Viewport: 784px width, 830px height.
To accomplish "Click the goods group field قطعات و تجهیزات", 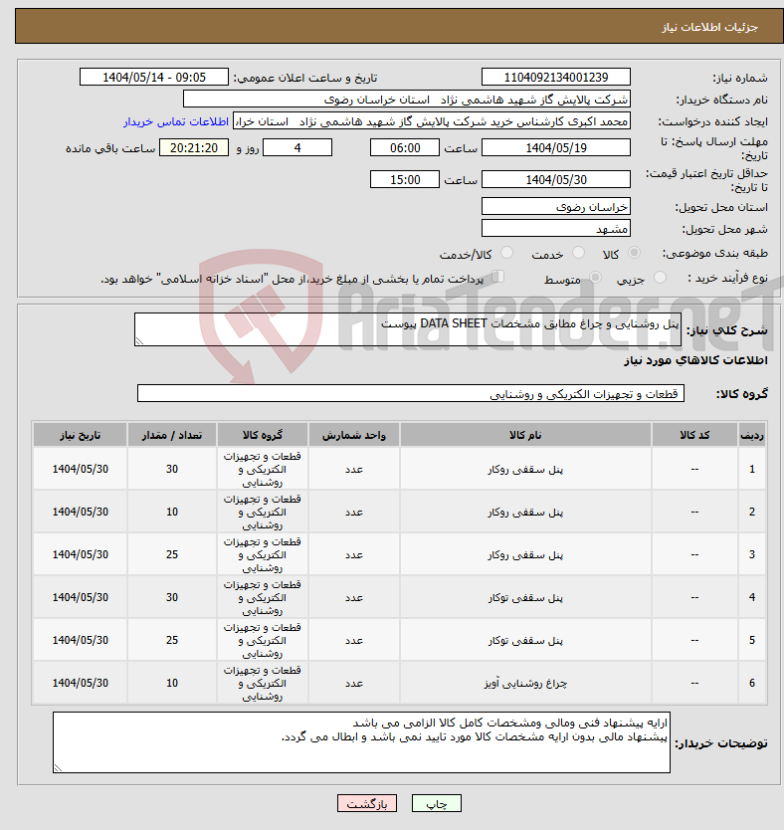I will pos(411,394).
